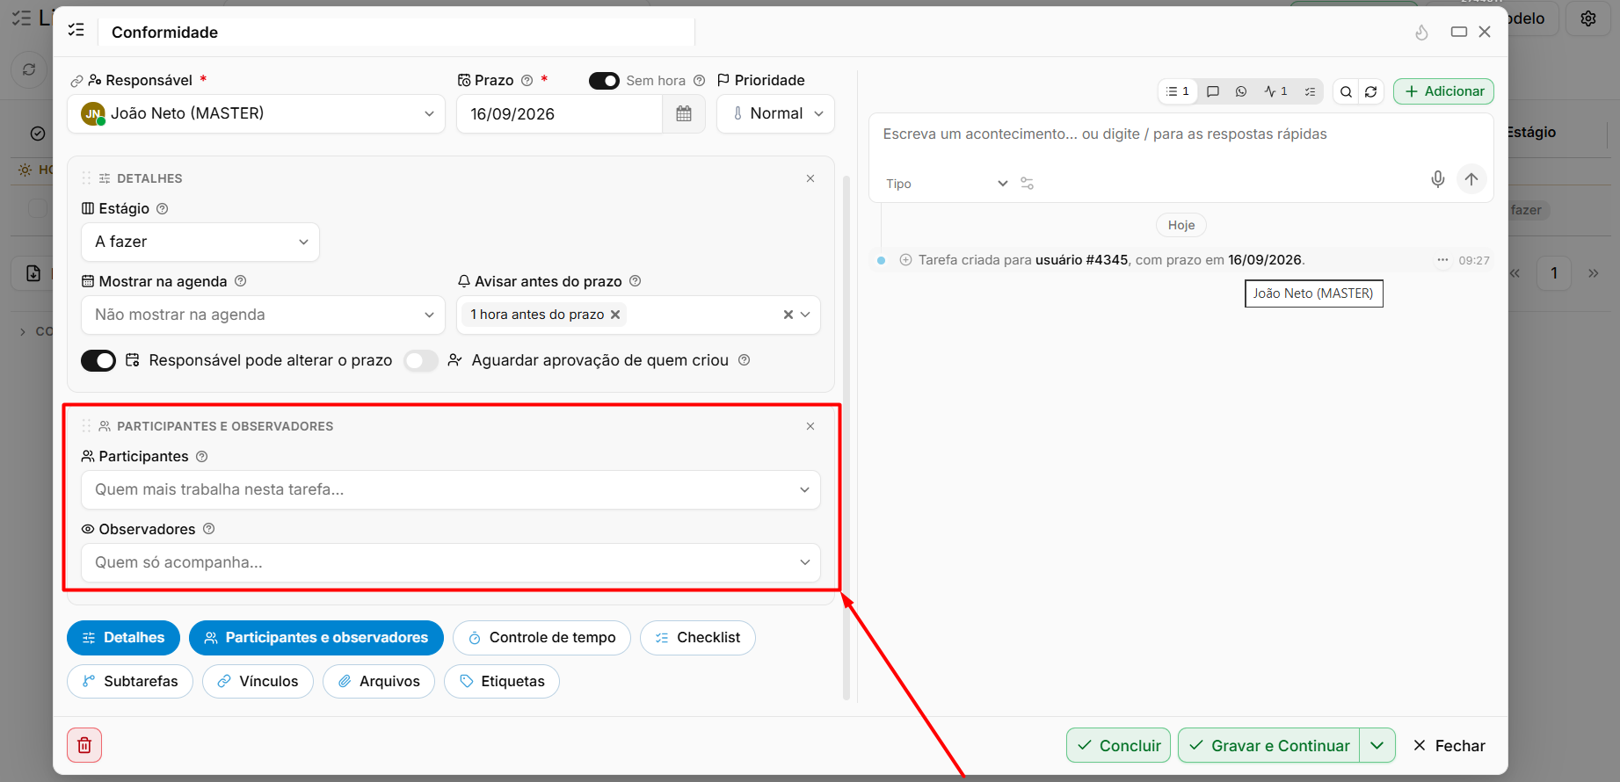Image resolution: width=1620 pixels, height=782 pixels.
Task: Click the help icon beside Observadores
Action: click(208, 529)
